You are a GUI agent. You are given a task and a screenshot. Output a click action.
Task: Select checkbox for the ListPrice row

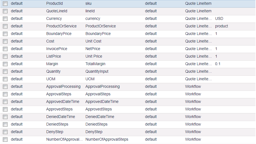point(5,57)
